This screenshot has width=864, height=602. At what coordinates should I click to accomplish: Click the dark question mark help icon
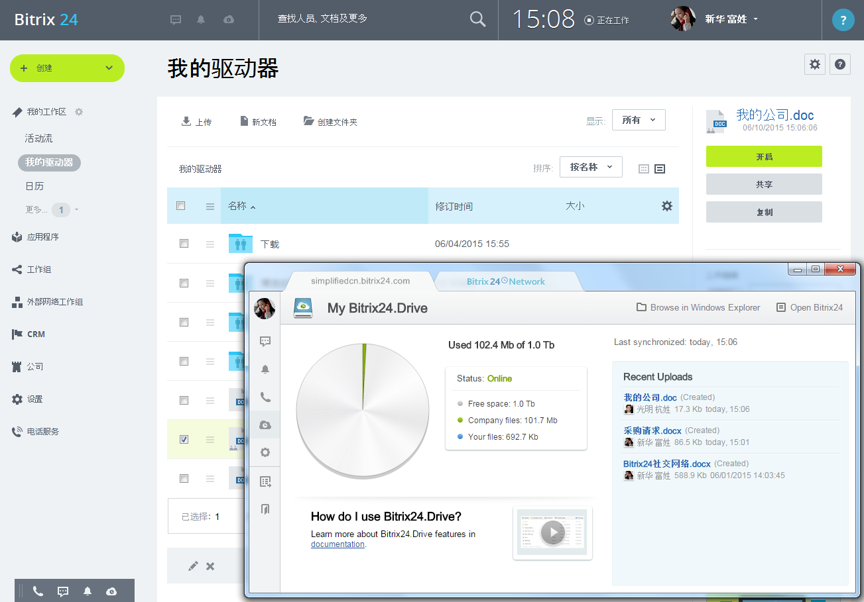coord(840,64)
